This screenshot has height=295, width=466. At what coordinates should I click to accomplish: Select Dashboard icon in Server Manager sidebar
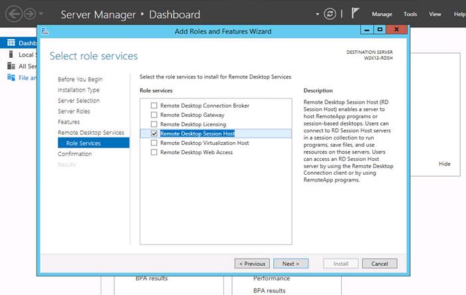(11, 43)
